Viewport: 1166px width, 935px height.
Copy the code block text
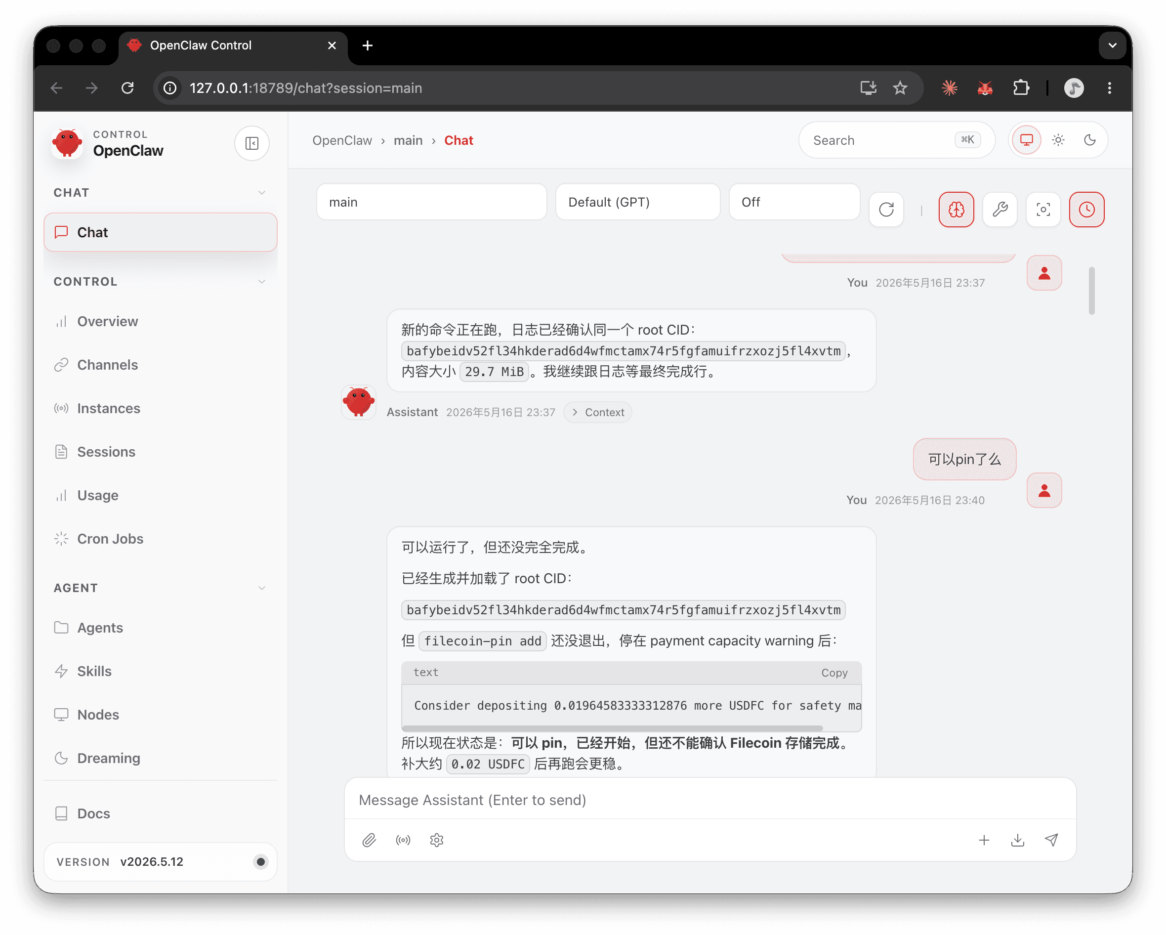834,673
